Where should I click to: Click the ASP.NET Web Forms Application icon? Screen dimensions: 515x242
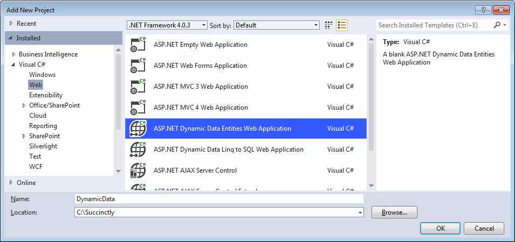pos(138,66)
